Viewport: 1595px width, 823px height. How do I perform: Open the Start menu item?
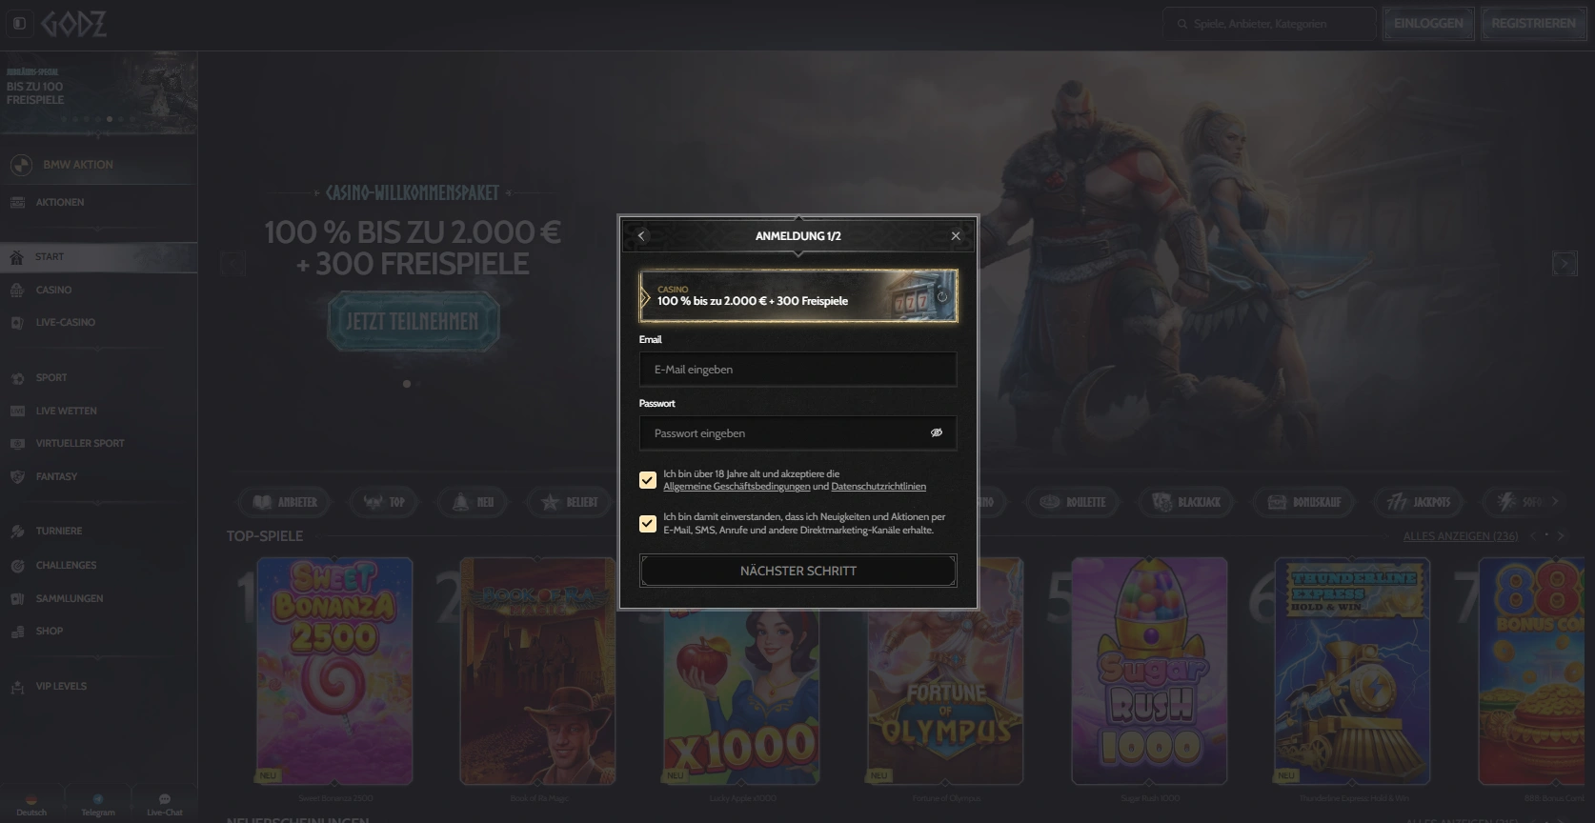(99, 257)
